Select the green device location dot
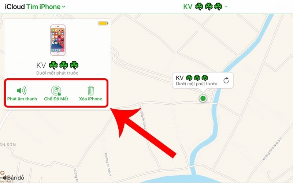 pyautogui.click(x=203, y=98)
